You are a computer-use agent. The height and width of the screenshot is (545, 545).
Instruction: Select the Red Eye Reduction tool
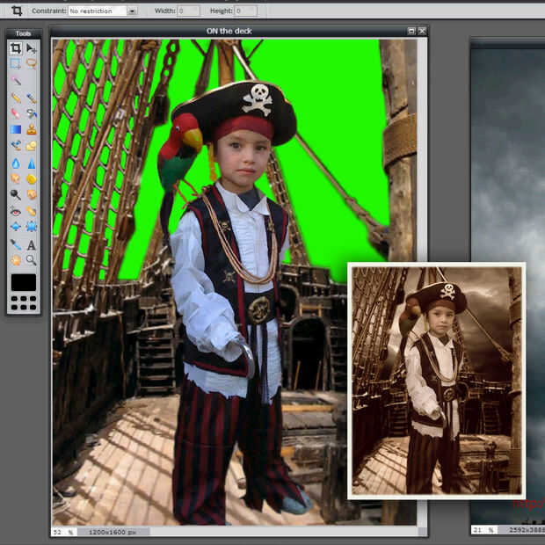coord(15,211)
